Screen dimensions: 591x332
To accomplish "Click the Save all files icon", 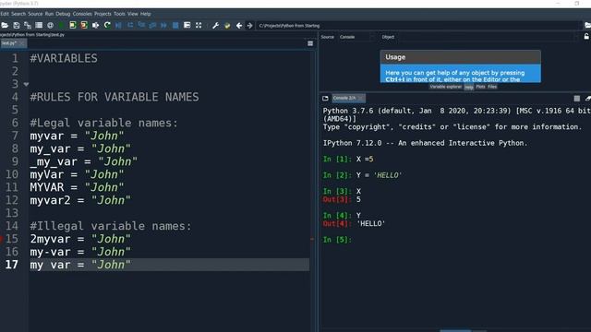I will coord(28,25).
